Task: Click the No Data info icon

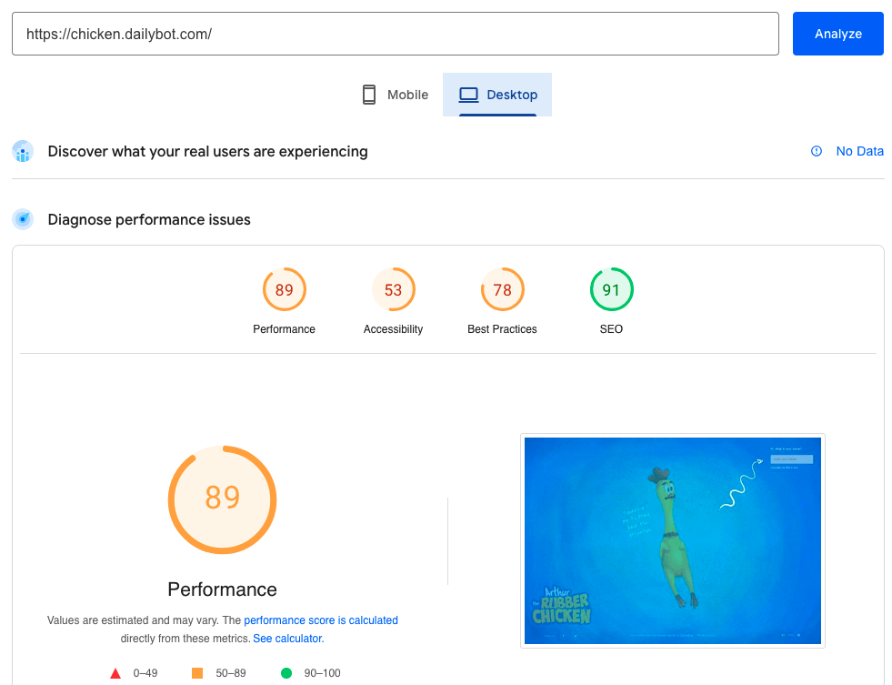Action: pyautogui.click(x=817, y=151)
